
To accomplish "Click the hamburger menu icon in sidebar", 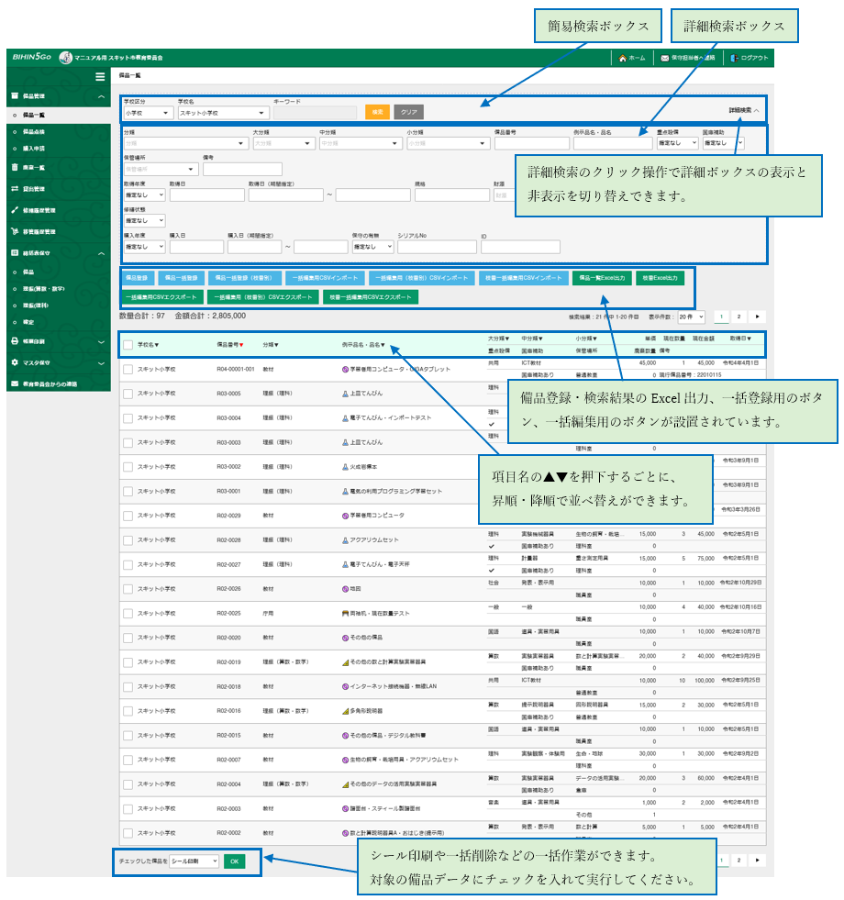I will [x=100, y=77].
